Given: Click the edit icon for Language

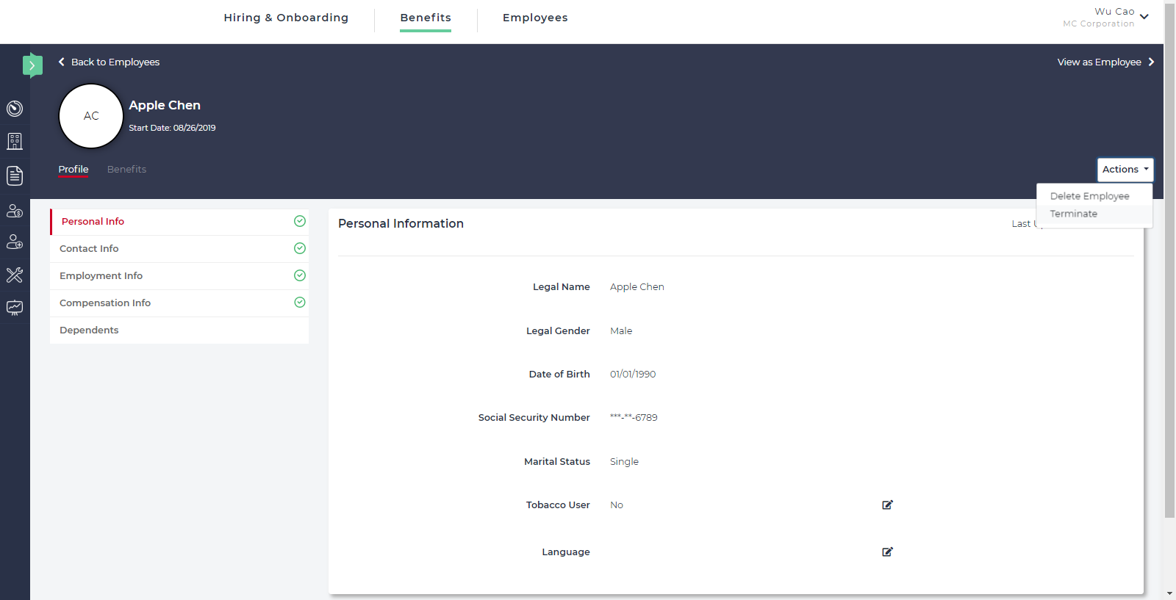Looking at the screenshot, I should tap(887, 552).
